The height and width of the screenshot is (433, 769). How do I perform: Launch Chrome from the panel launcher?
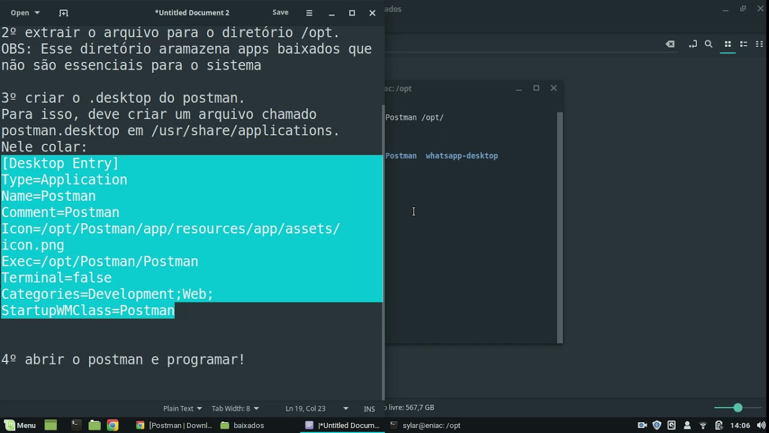pyautogui.click(x=113, y=425)
